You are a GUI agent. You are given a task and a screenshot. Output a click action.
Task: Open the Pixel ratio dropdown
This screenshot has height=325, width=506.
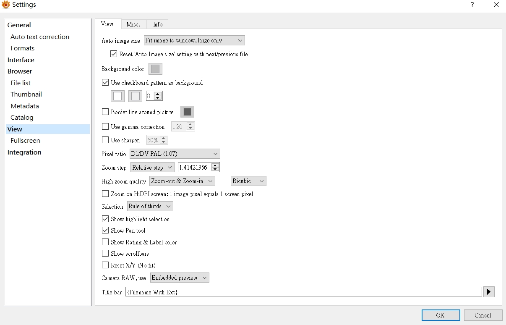coord(175,154)
